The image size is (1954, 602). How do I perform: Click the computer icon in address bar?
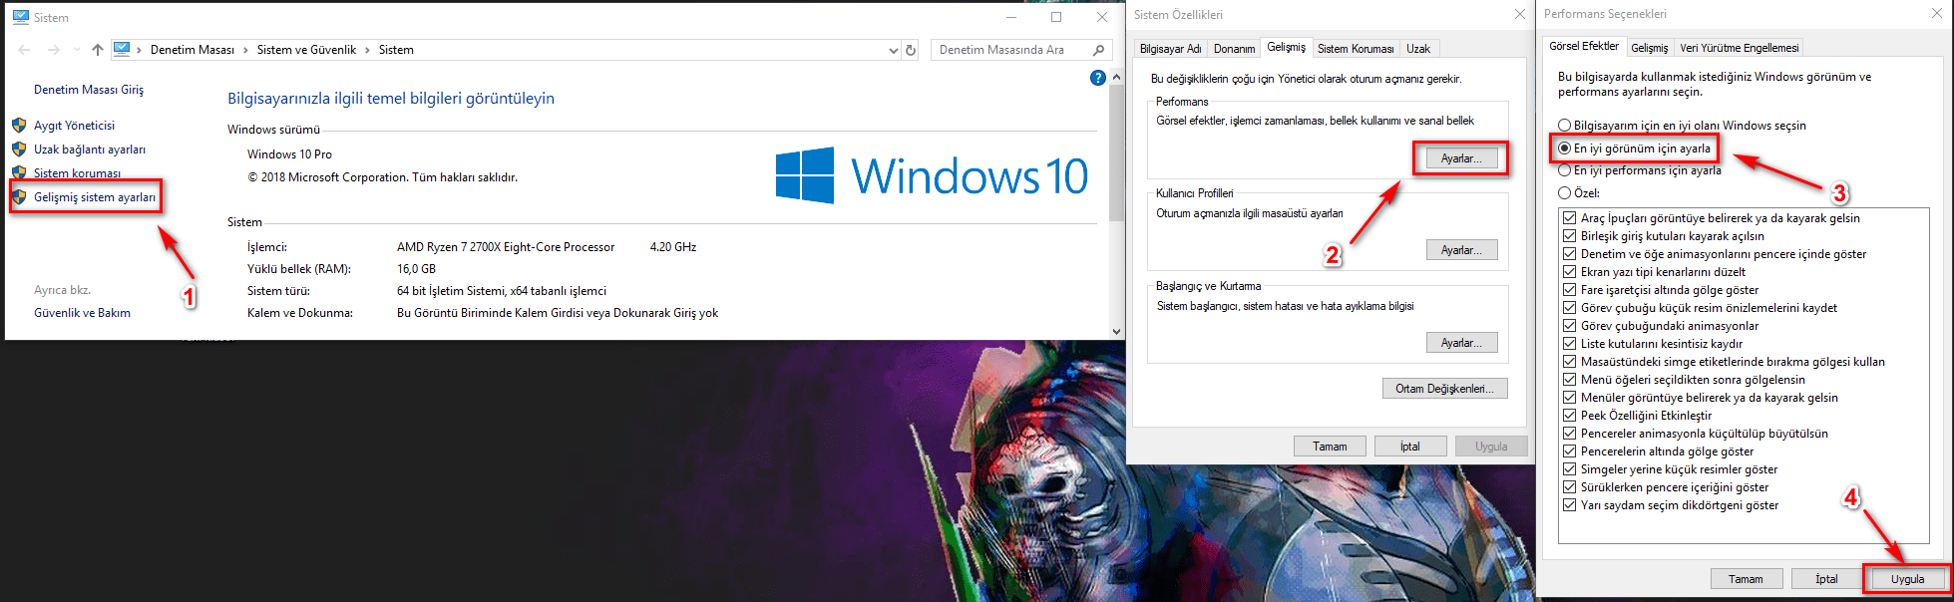pyautogui.click(x=122, y=49)
